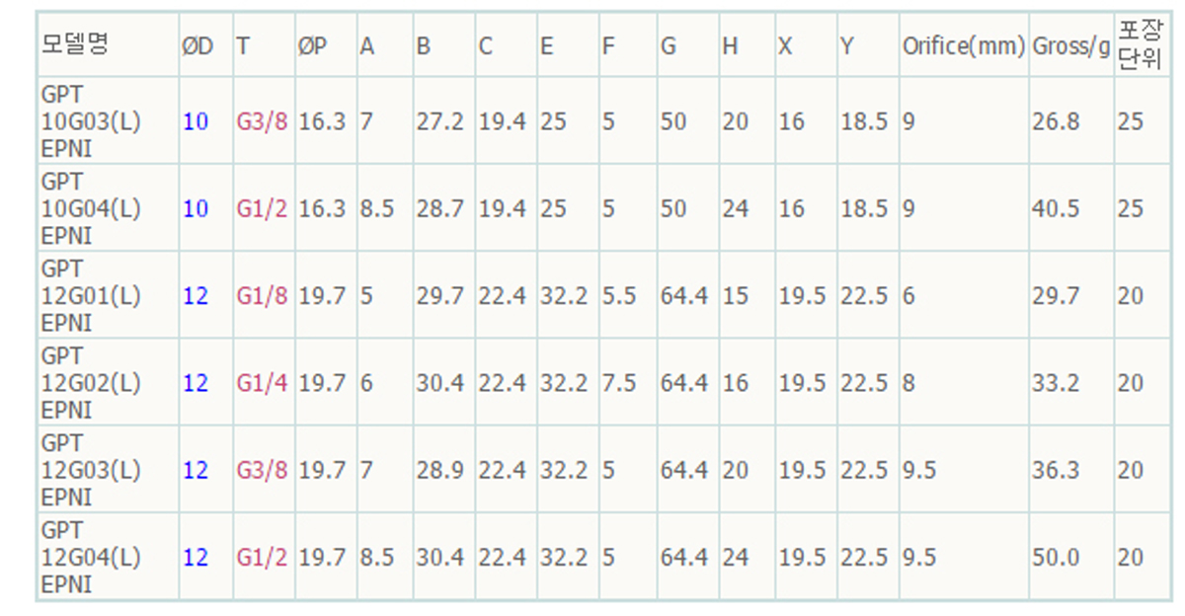Click the 모델명 column header
Viewport: 1185px width, 616px height.
(x=74, y=45)
